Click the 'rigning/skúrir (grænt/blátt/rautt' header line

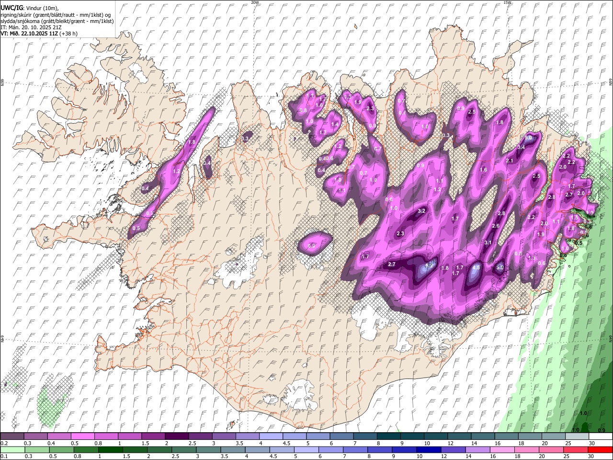56,15
